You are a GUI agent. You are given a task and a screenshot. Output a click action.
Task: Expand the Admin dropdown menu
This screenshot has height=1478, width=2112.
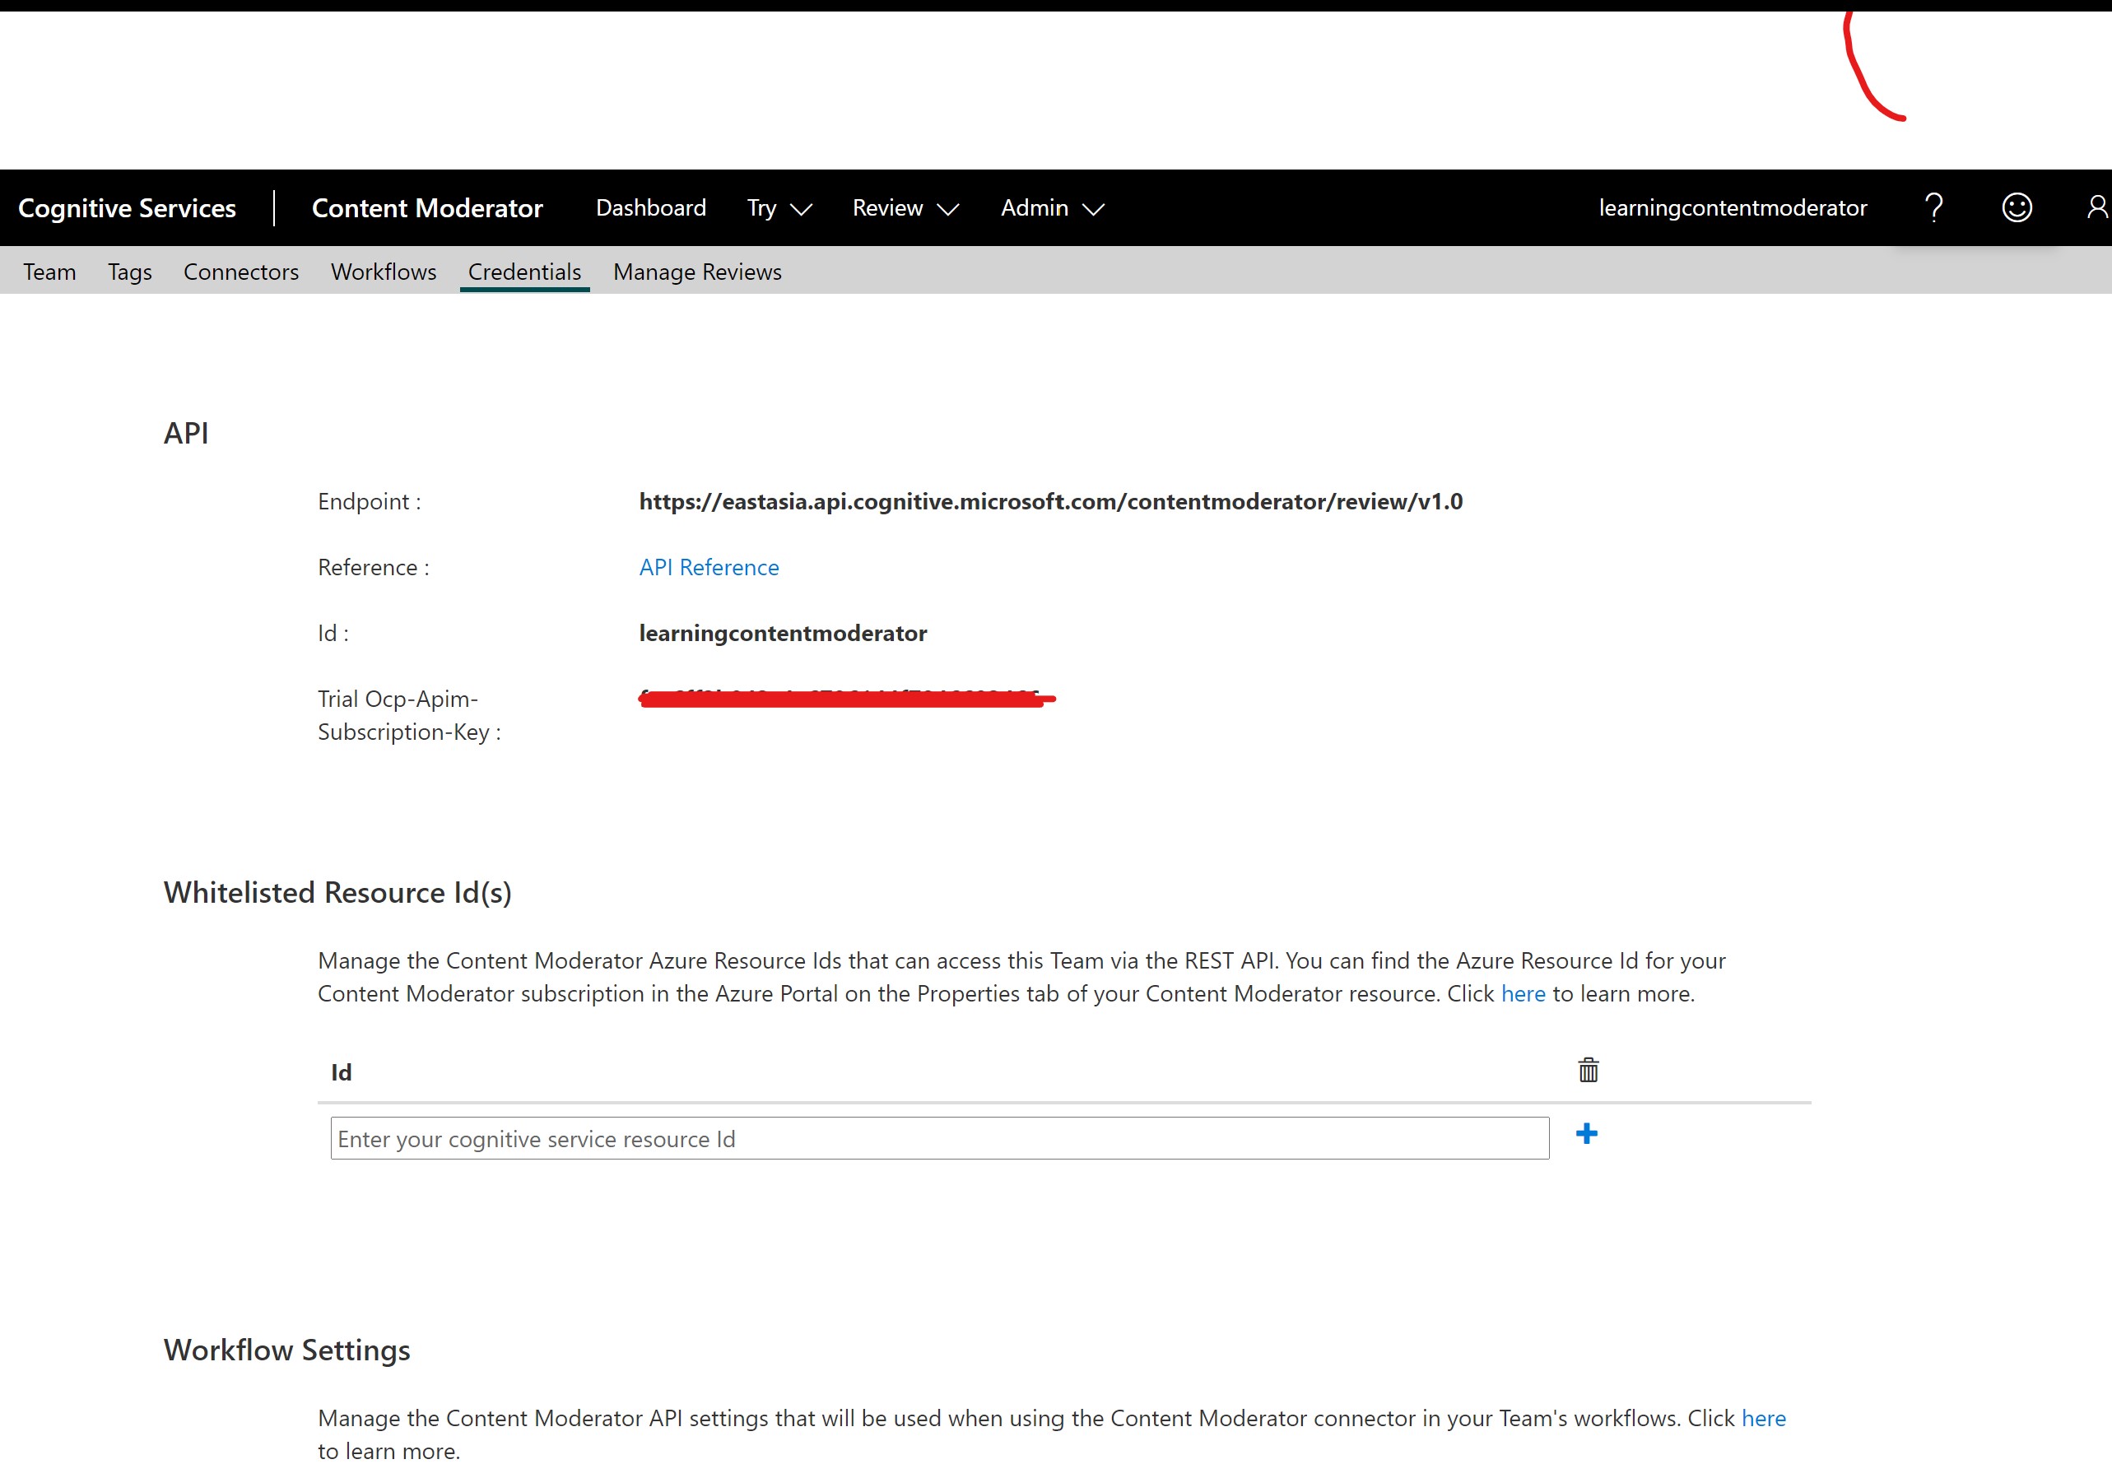pyautogui.click(x=1053, y=209)
